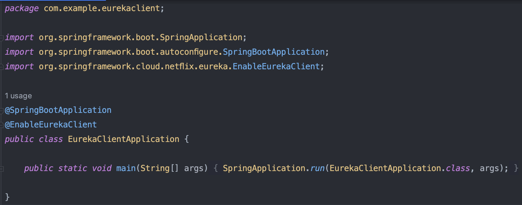Click the 'void' return type keyword
The width and height of the screenshot is (522, 205).
point(102,168)
